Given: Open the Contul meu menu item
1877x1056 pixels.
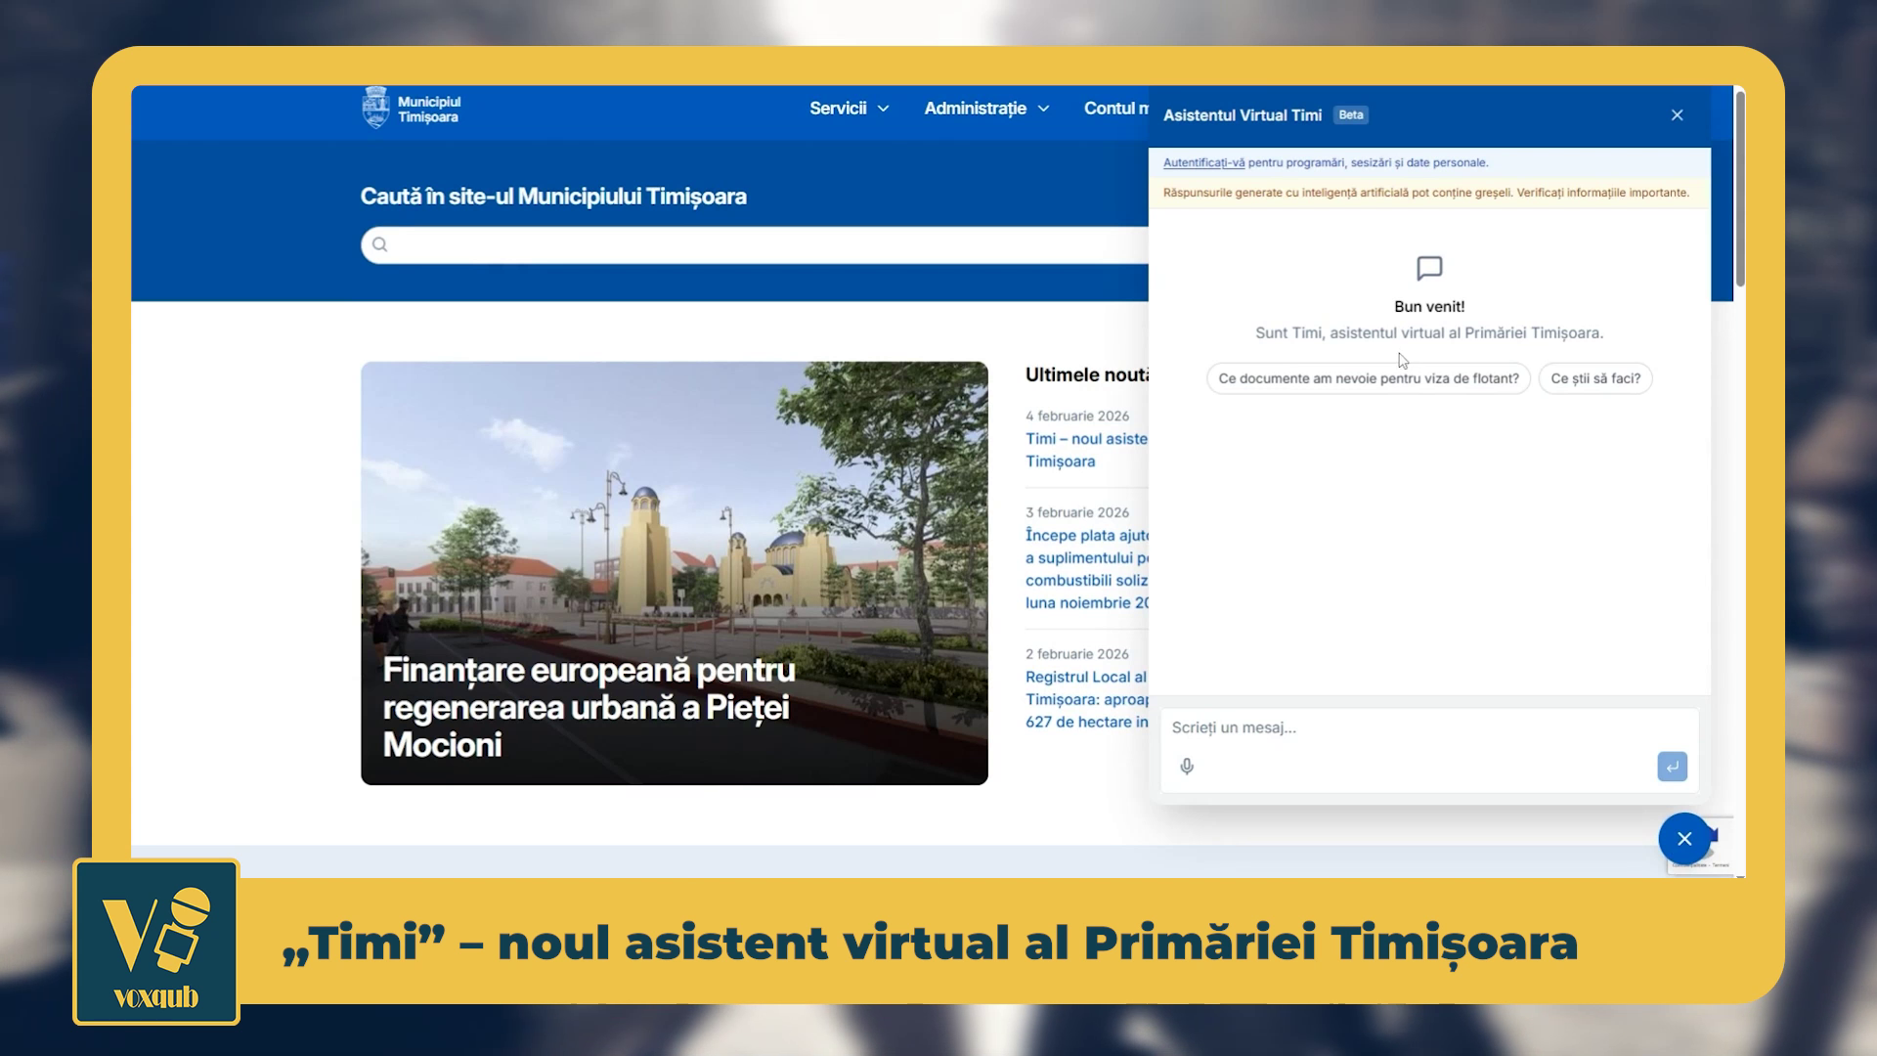Looking at the screenshot, I should pos(1114,109).
